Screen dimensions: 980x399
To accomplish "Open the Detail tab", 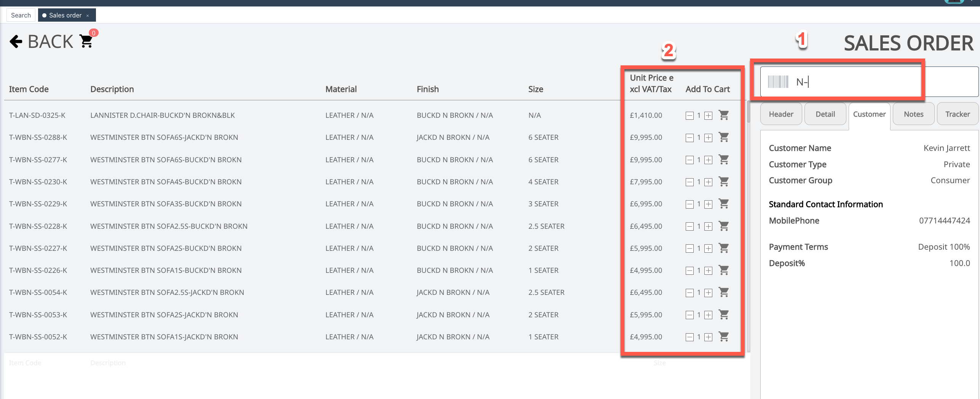I will click(825, 114).
